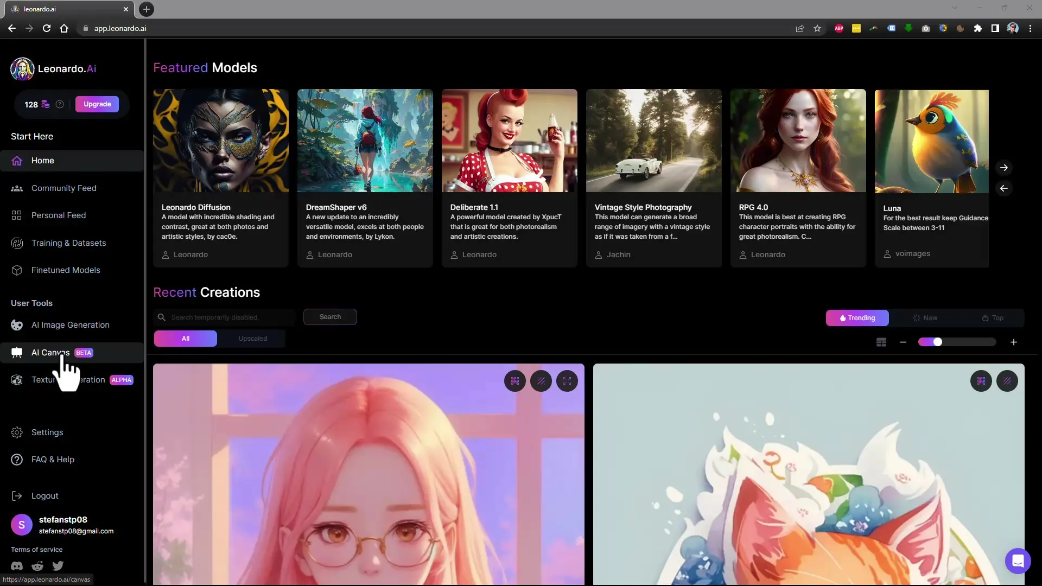Click the AI Image Generation icon
1042x586 pixels.
(x=16, y=324)
